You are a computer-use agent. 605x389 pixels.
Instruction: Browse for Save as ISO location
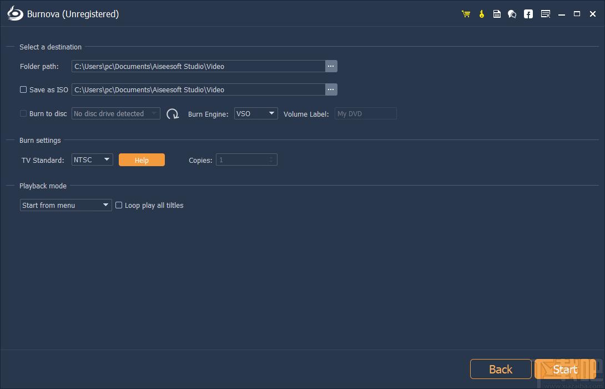(331, 89)
